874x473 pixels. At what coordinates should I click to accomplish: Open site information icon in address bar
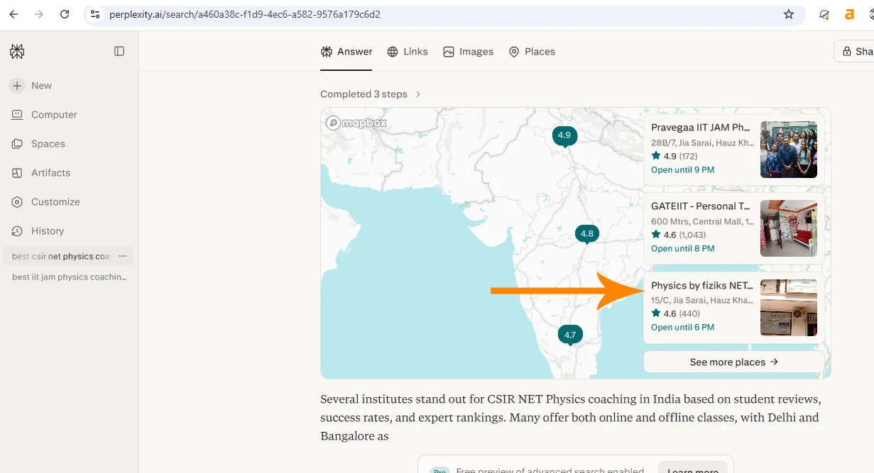coord(95,14)
